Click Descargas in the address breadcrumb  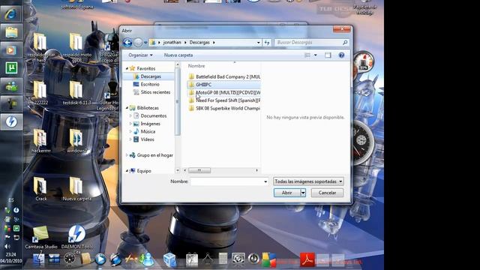199,43
